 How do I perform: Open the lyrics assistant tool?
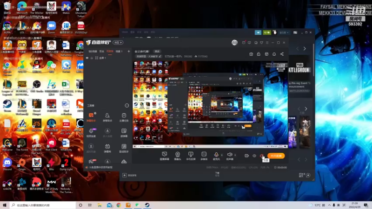124,148
